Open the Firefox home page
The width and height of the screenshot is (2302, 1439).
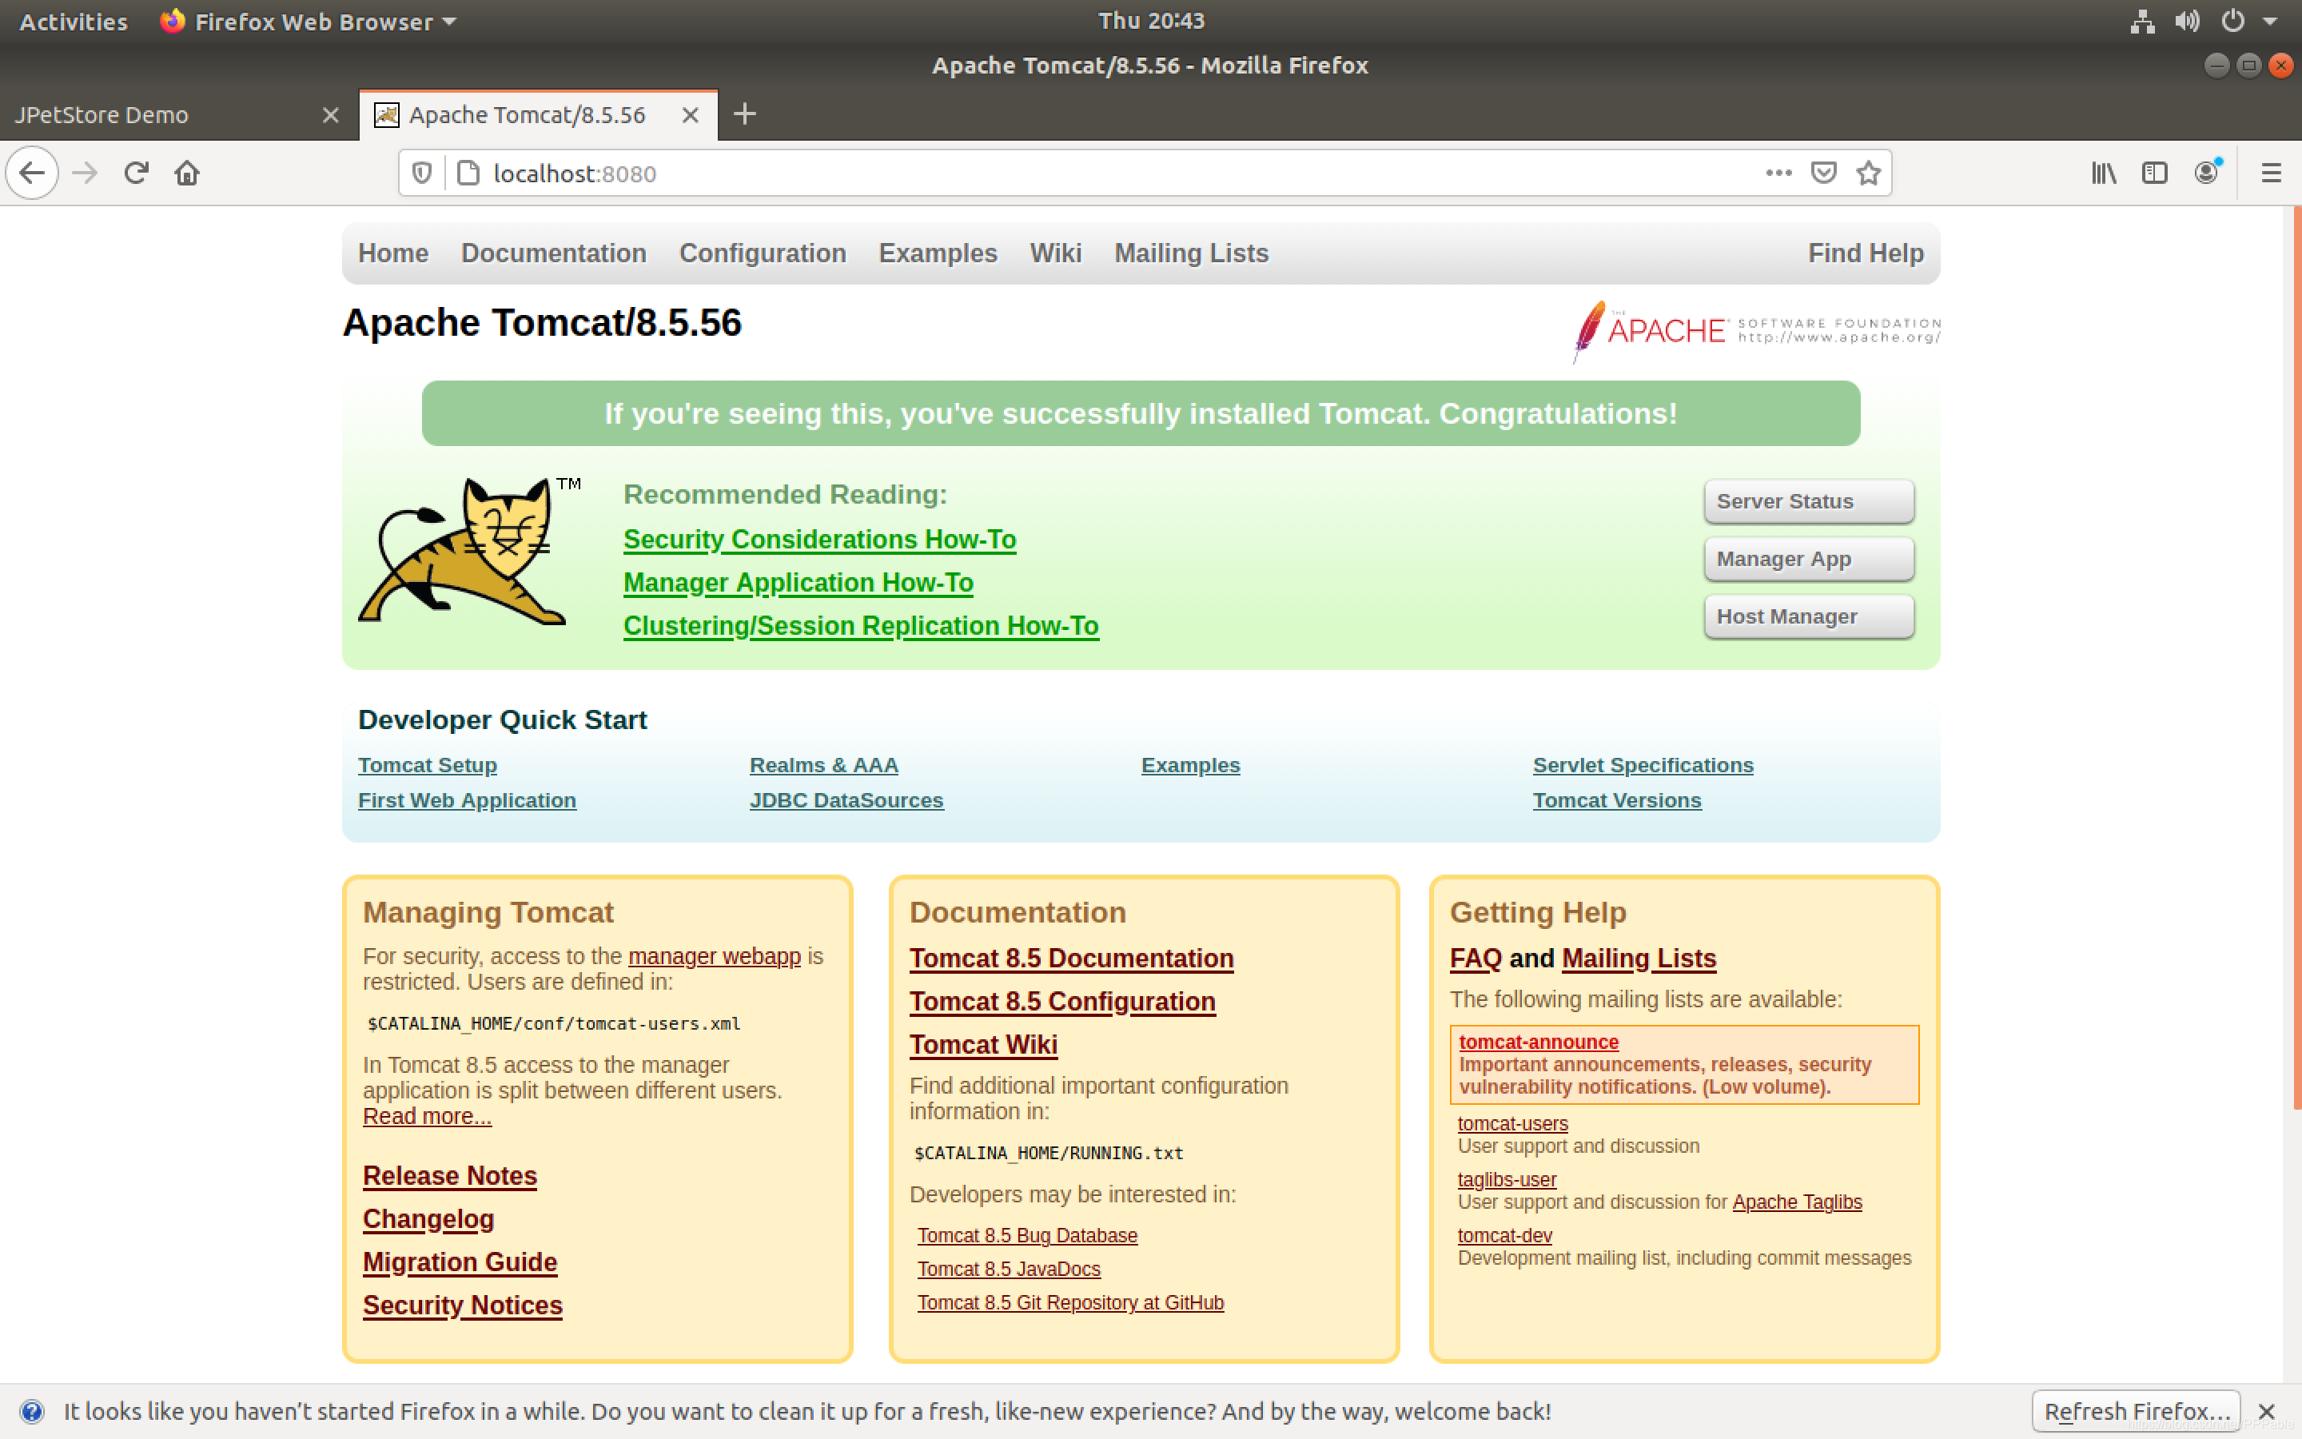pyautogui.click(x=187, y=173)
